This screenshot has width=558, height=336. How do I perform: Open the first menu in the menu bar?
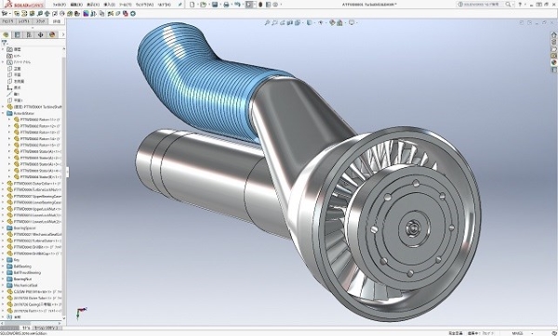click(x=60, y=5)
